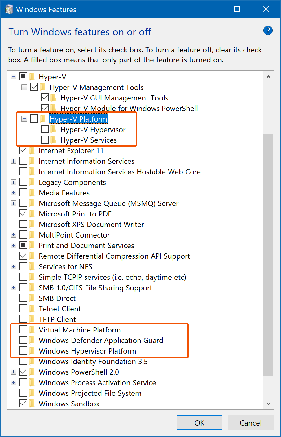Click the folder icon beside Media Features

[x=32, y=193]
